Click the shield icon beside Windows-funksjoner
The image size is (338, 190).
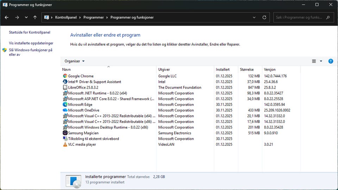5,50
